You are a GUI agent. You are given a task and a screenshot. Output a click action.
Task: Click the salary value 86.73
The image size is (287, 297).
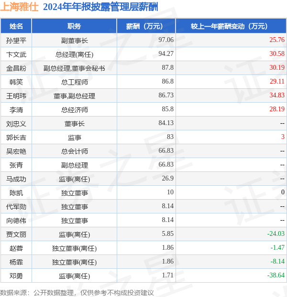point(166,95)
